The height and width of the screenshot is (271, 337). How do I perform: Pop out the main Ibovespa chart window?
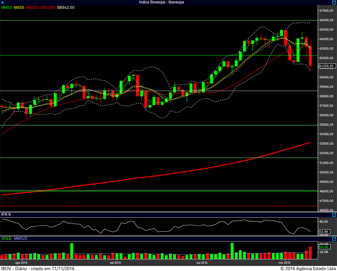[334, 2]
